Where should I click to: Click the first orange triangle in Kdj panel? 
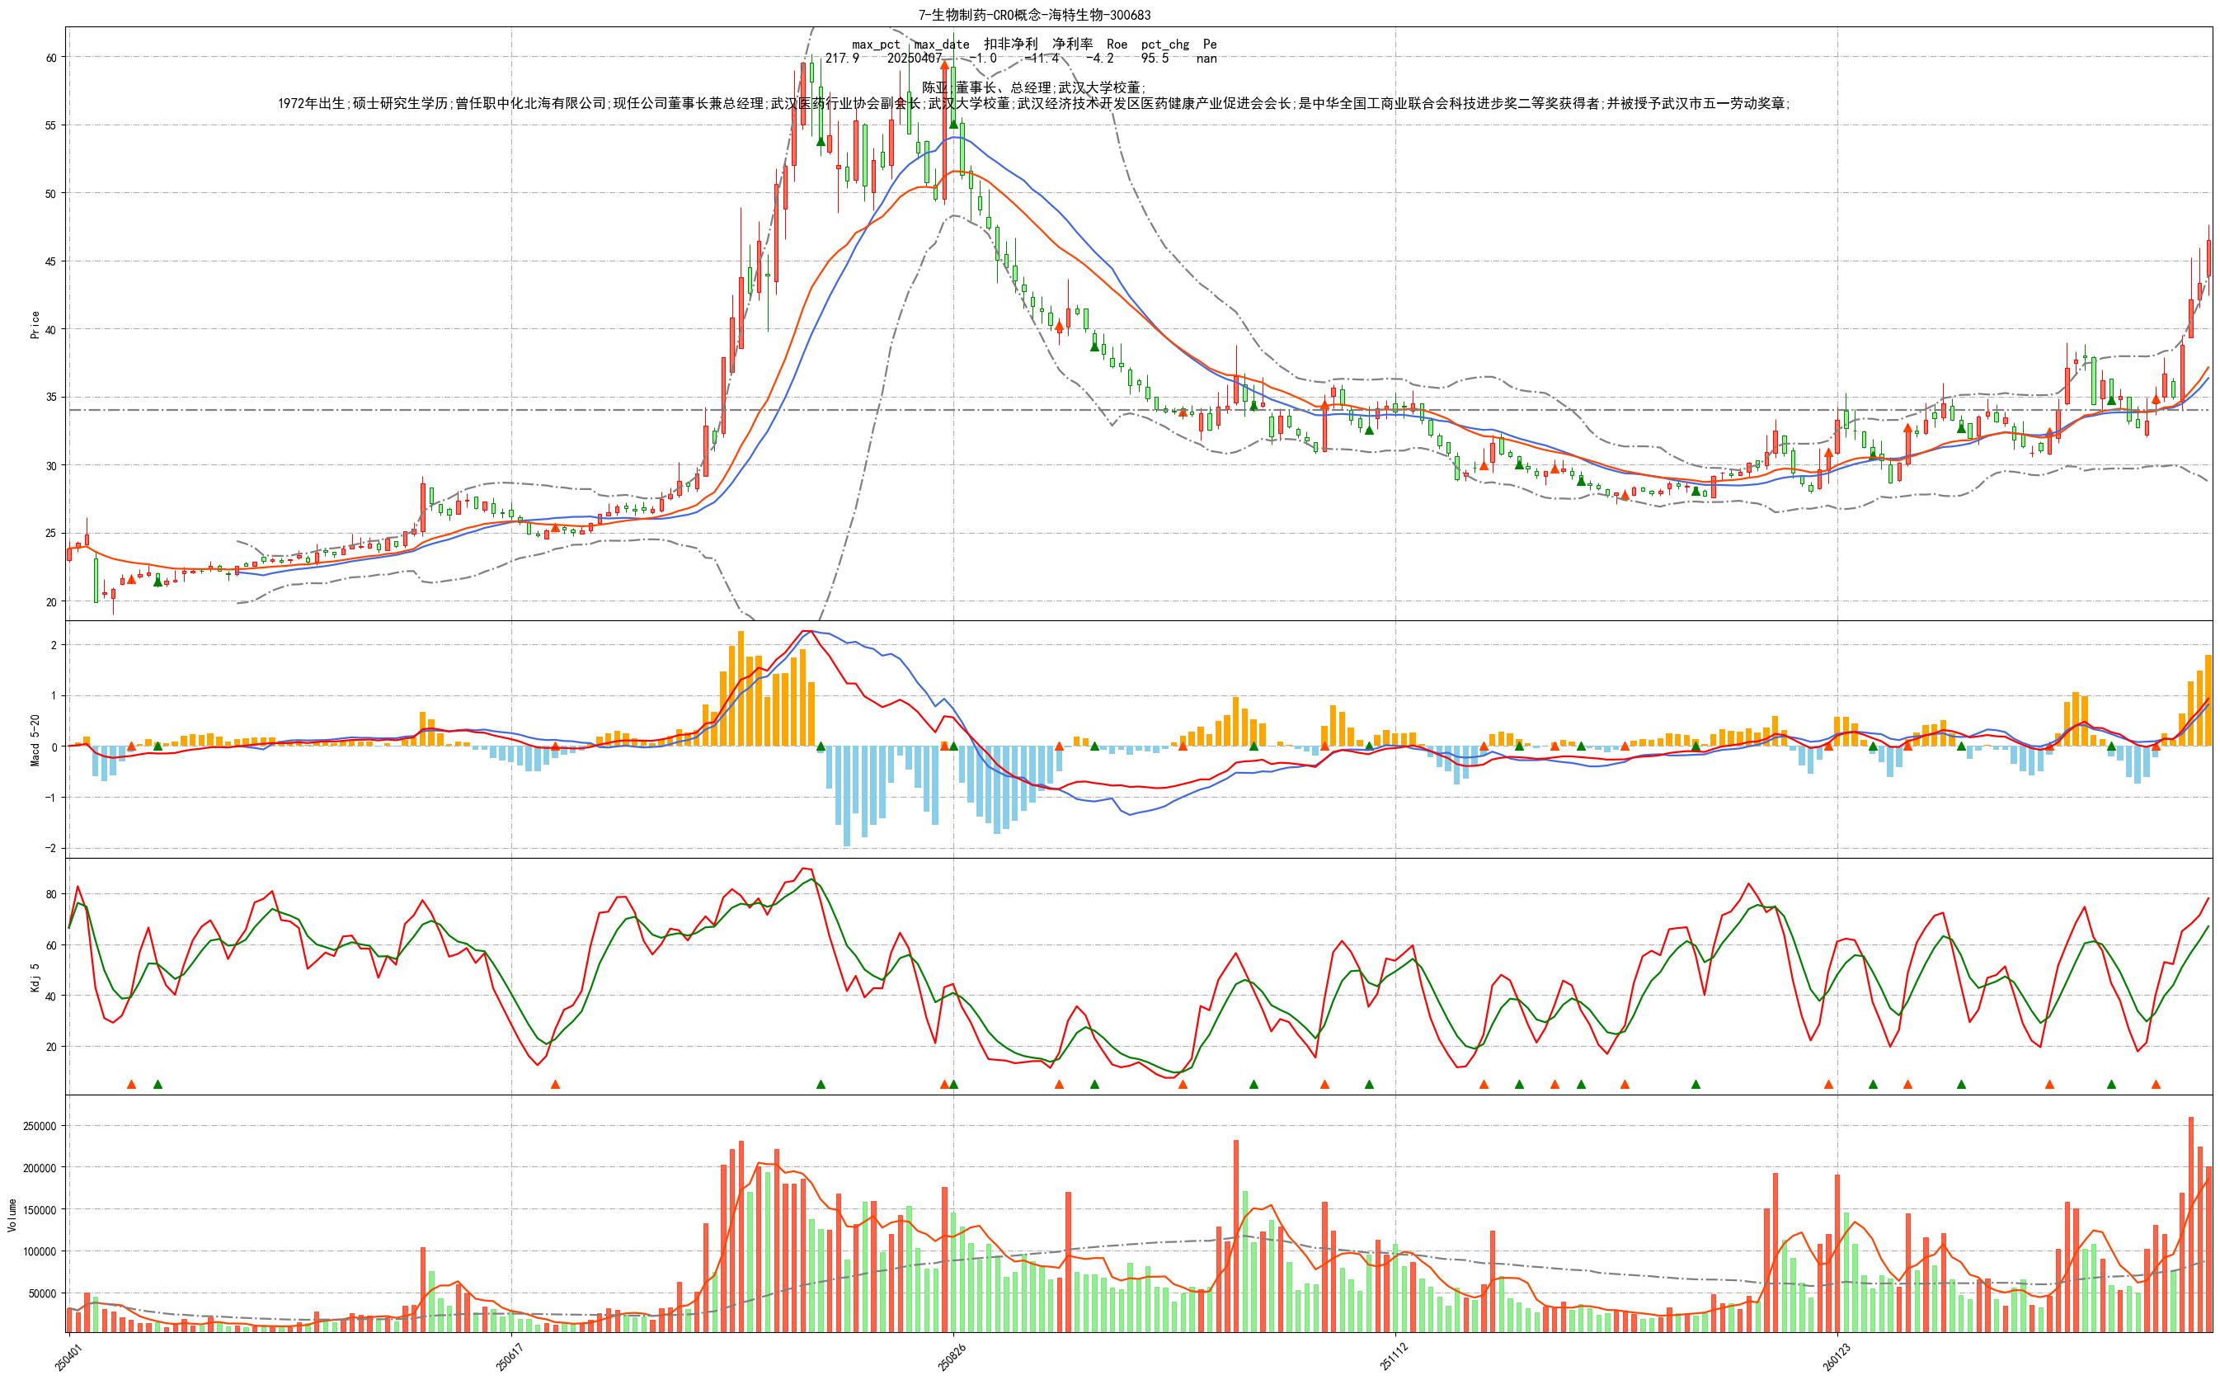coord(131,1084)
